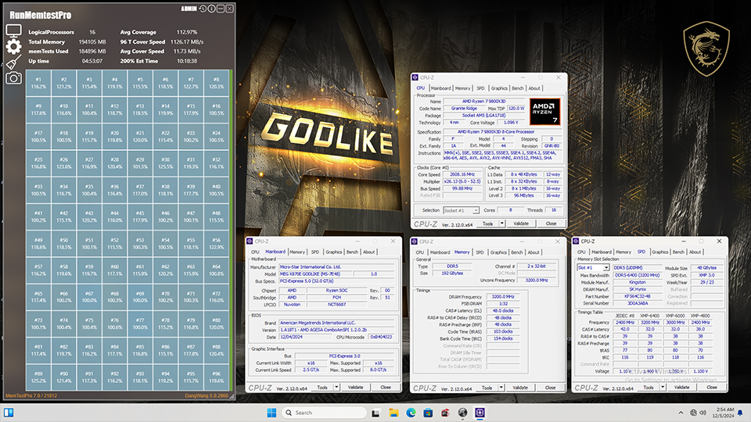Click memory test block #1
This screenshot has height=422, width=751.
pyautogui.click(x=38, y=82)
